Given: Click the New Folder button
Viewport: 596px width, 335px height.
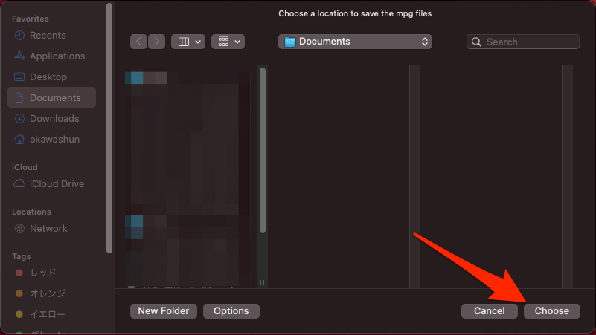Looking at the screenshot, I should point(164,311).
